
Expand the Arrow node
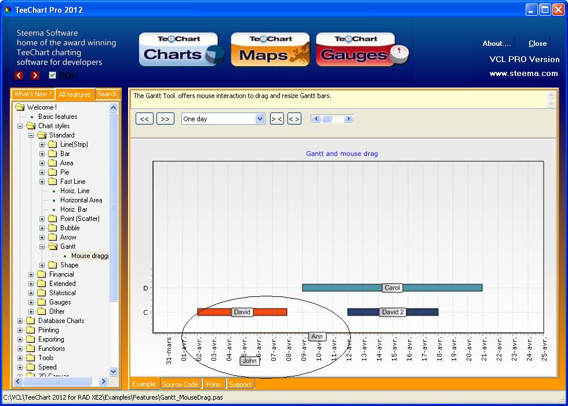(x=42, y=237)
